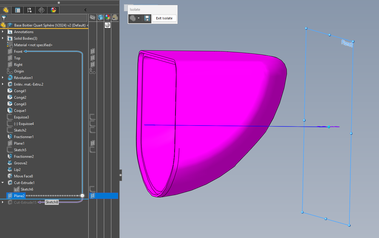Viewport: 379px width, 238px height.
Task: Click the Display Mode cube column icon
Action: tap(101, 18)
